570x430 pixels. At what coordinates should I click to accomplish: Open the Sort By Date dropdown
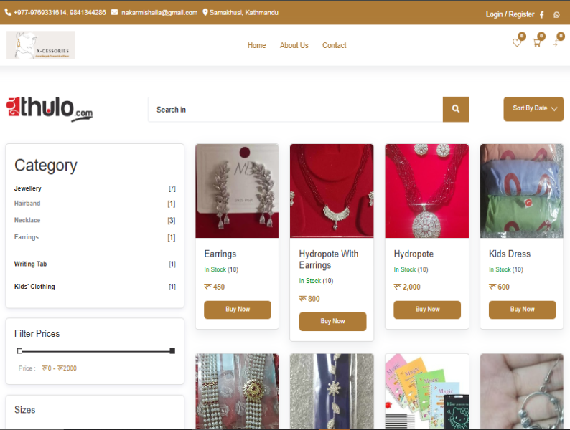tap(533, 109)
